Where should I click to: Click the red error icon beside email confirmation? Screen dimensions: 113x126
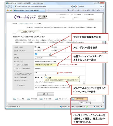point(58,65)
